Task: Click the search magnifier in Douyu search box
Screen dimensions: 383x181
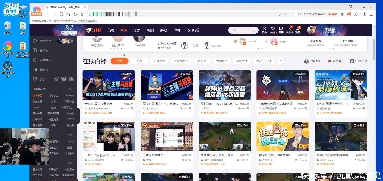Action: pos(254,30)
